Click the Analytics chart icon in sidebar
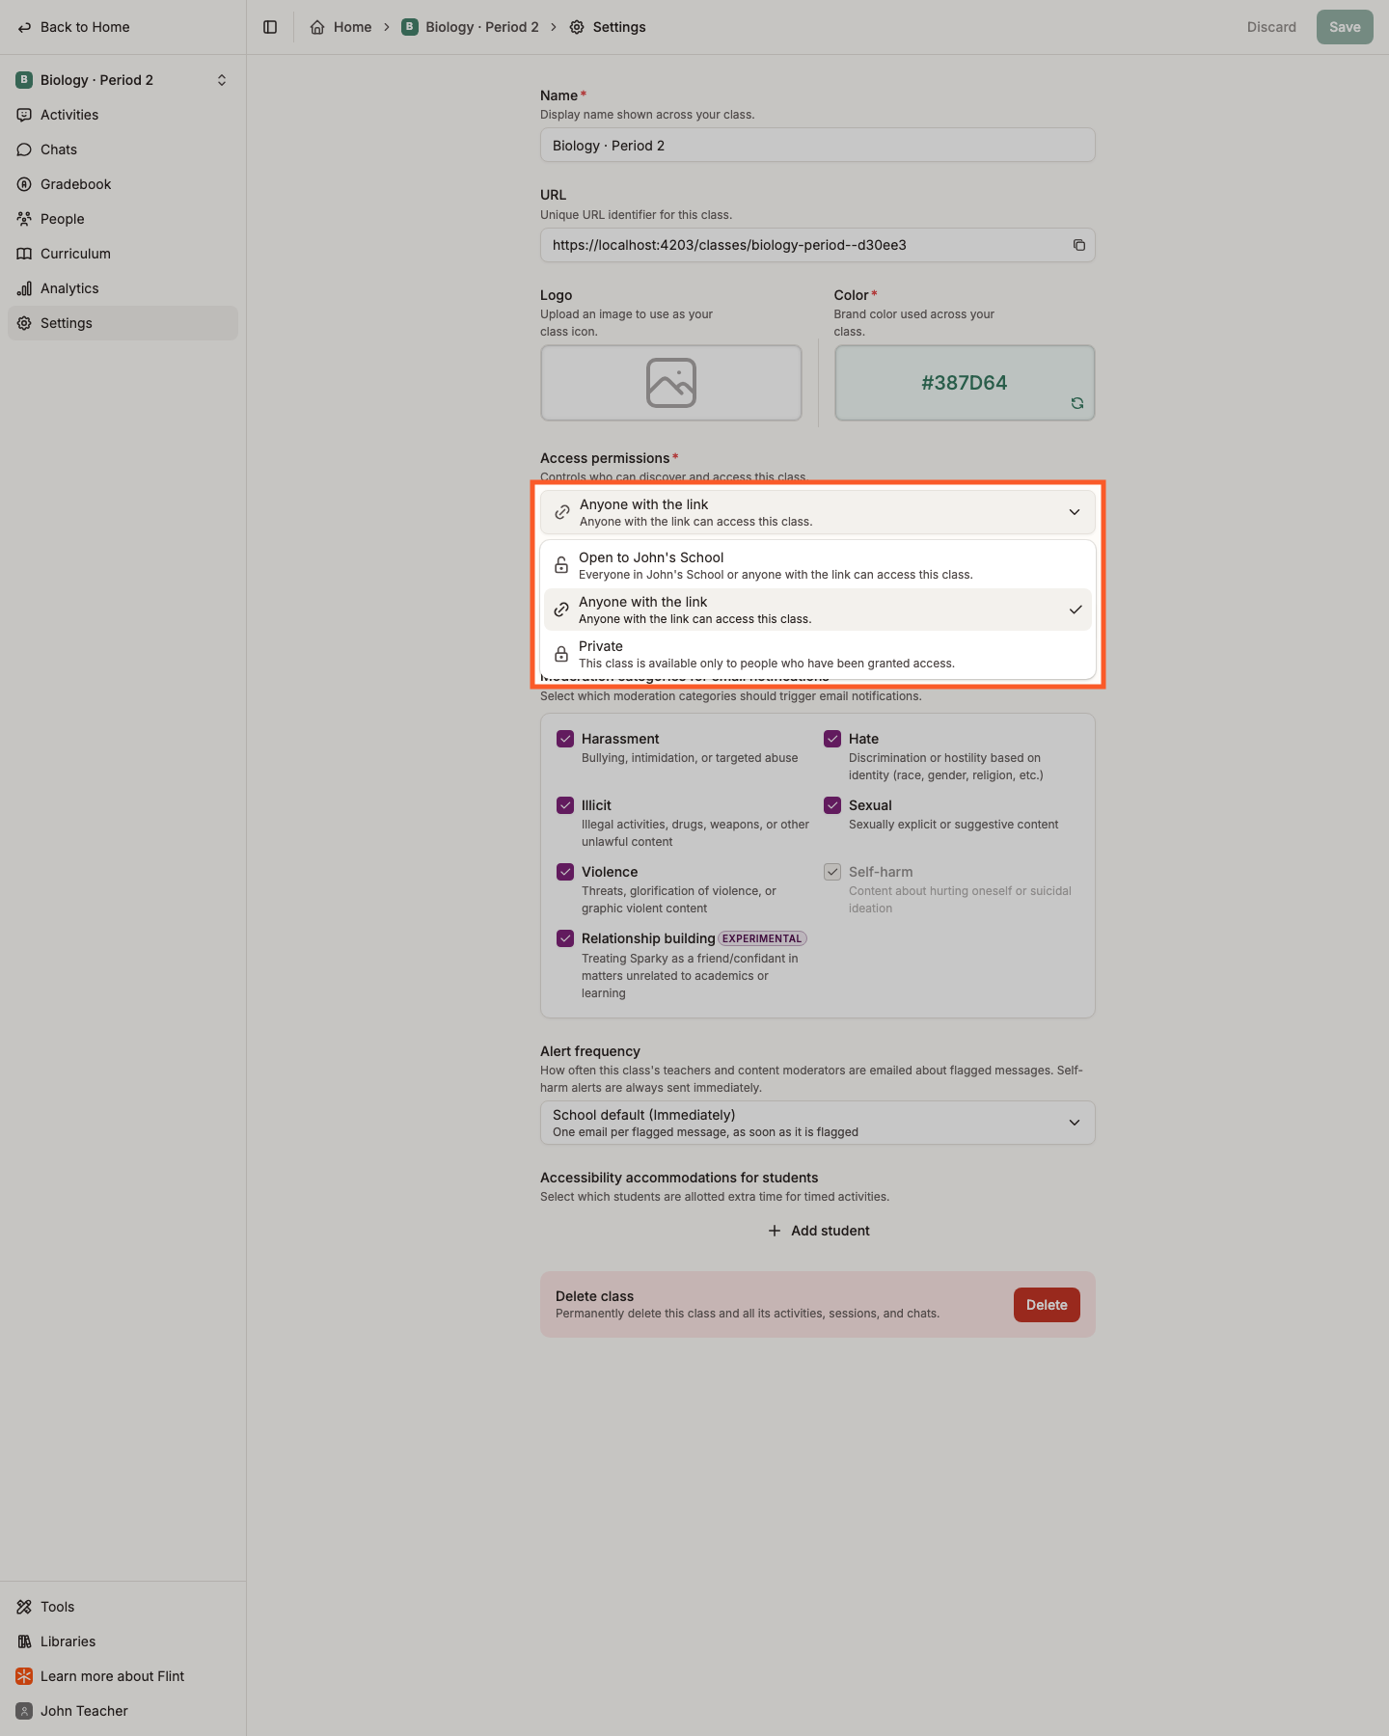Viewport: 1389px width, 1736px height. tap(24, 288)
